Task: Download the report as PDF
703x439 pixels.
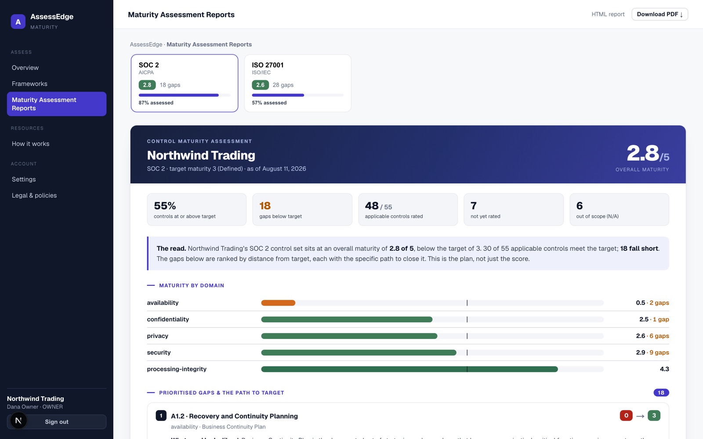Action: click(x=660, y=14)
